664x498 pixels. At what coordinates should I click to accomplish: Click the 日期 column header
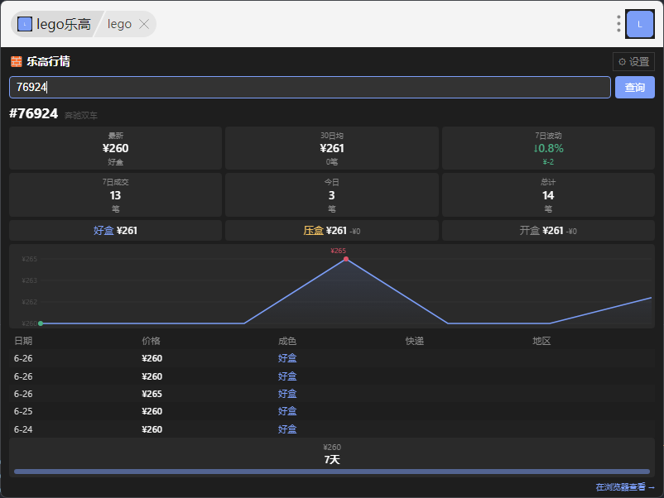pos(23,341)
